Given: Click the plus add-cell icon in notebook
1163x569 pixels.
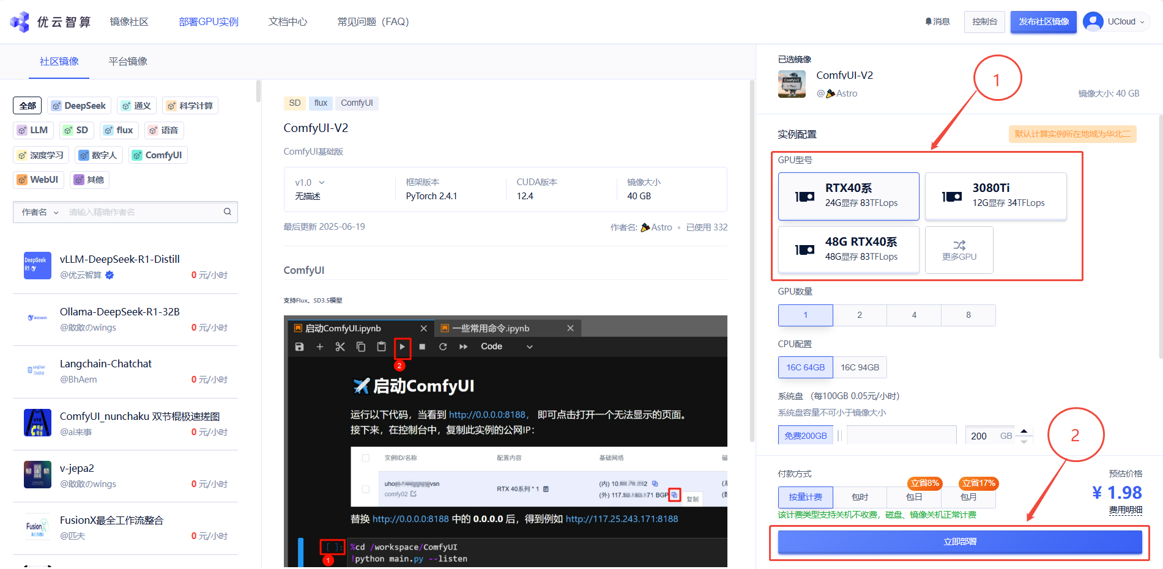Looking at the screenshot, I should 319,347.
